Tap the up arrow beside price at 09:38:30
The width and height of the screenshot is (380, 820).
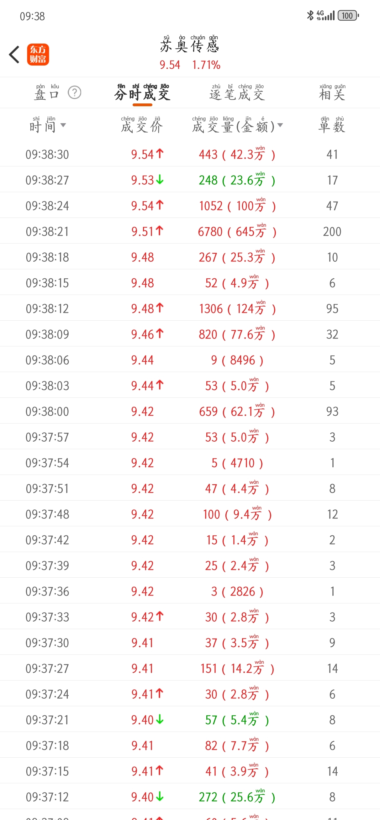[x=160, y=154]
